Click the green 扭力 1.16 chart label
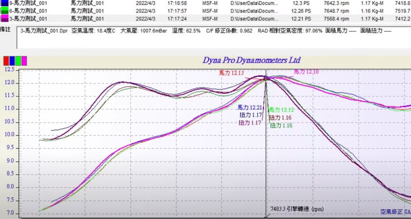The width and height of the screenshot is (411, 219). 281,126
